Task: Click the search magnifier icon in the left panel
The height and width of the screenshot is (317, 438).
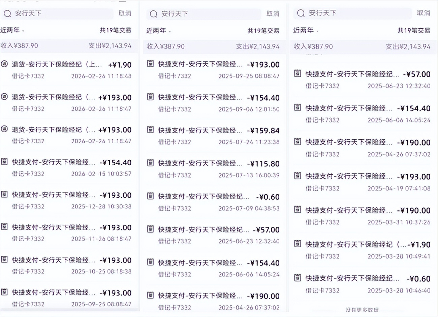Action: point(7,13)
